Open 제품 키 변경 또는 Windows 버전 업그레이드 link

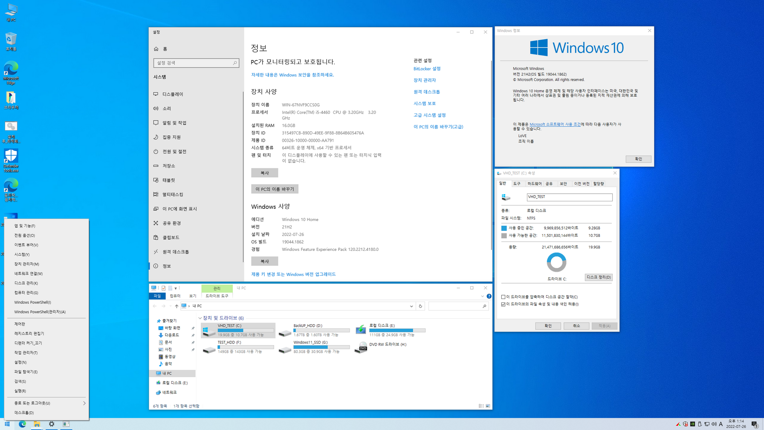[293, 274]
